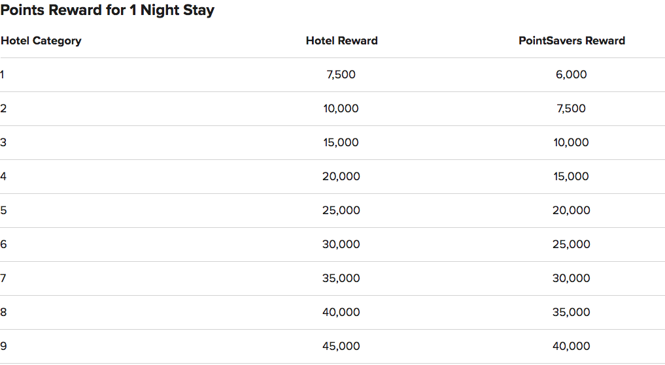This screenshot has width=665, height=365.
Task: Click the category 4 row number
Action: click(x=3, y=176)
